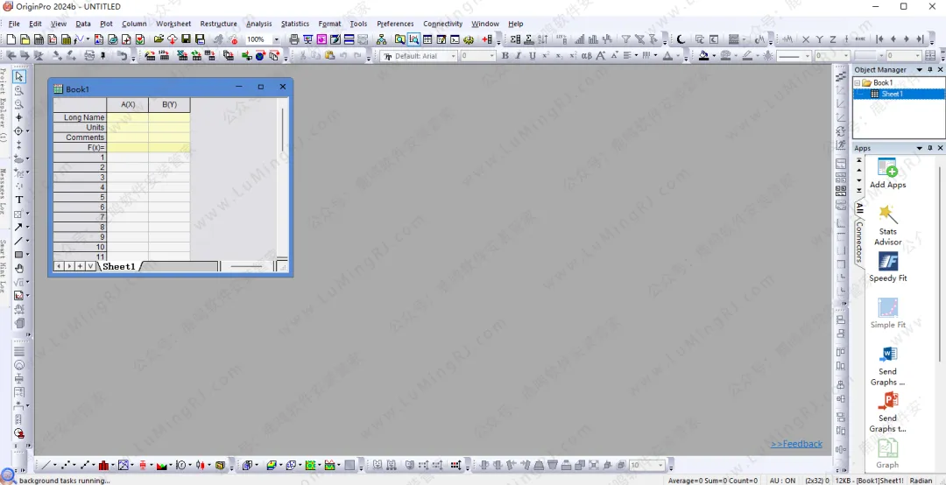Select the Sheet1 worksheet tab
946x485 pixels.
[x=119, y=266]
